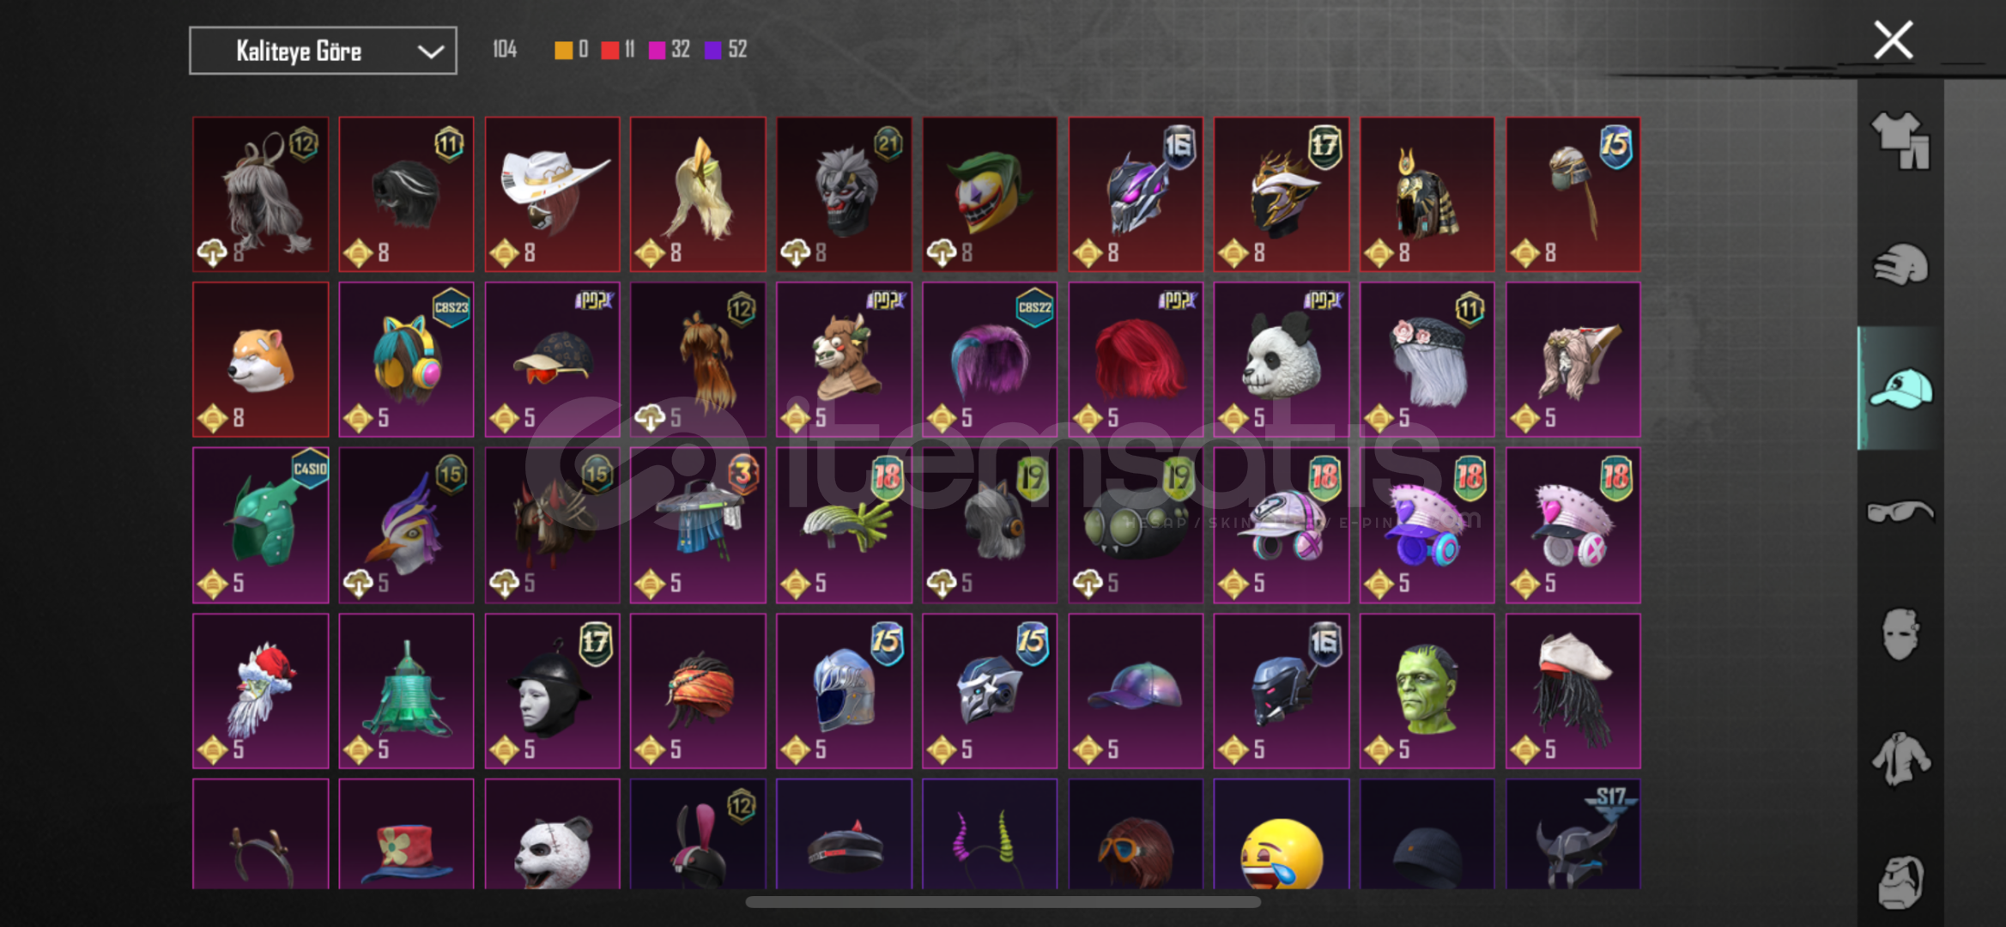
Task: Close the inventory with the X icon
Action: (1893, 40)
